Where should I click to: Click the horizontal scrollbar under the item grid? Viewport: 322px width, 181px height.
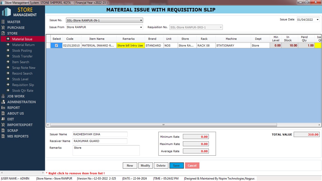click(x=163, y=125)
